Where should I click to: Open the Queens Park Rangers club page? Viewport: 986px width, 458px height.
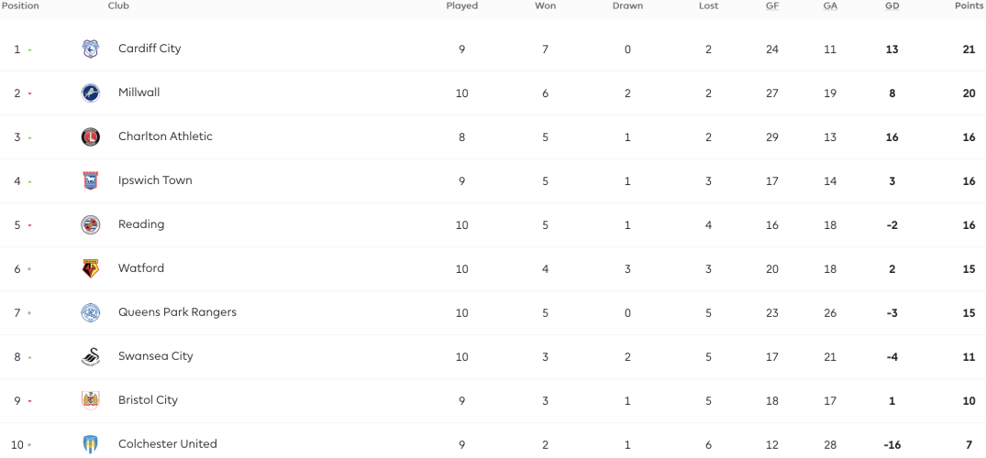177,312
